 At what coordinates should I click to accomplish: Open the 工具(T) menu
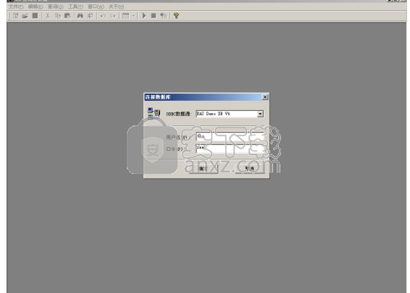pos(75,7)
